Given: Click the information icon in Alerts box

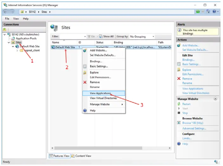Looking at the screenshot, I should pyautogui.click(x=180, y=30).
